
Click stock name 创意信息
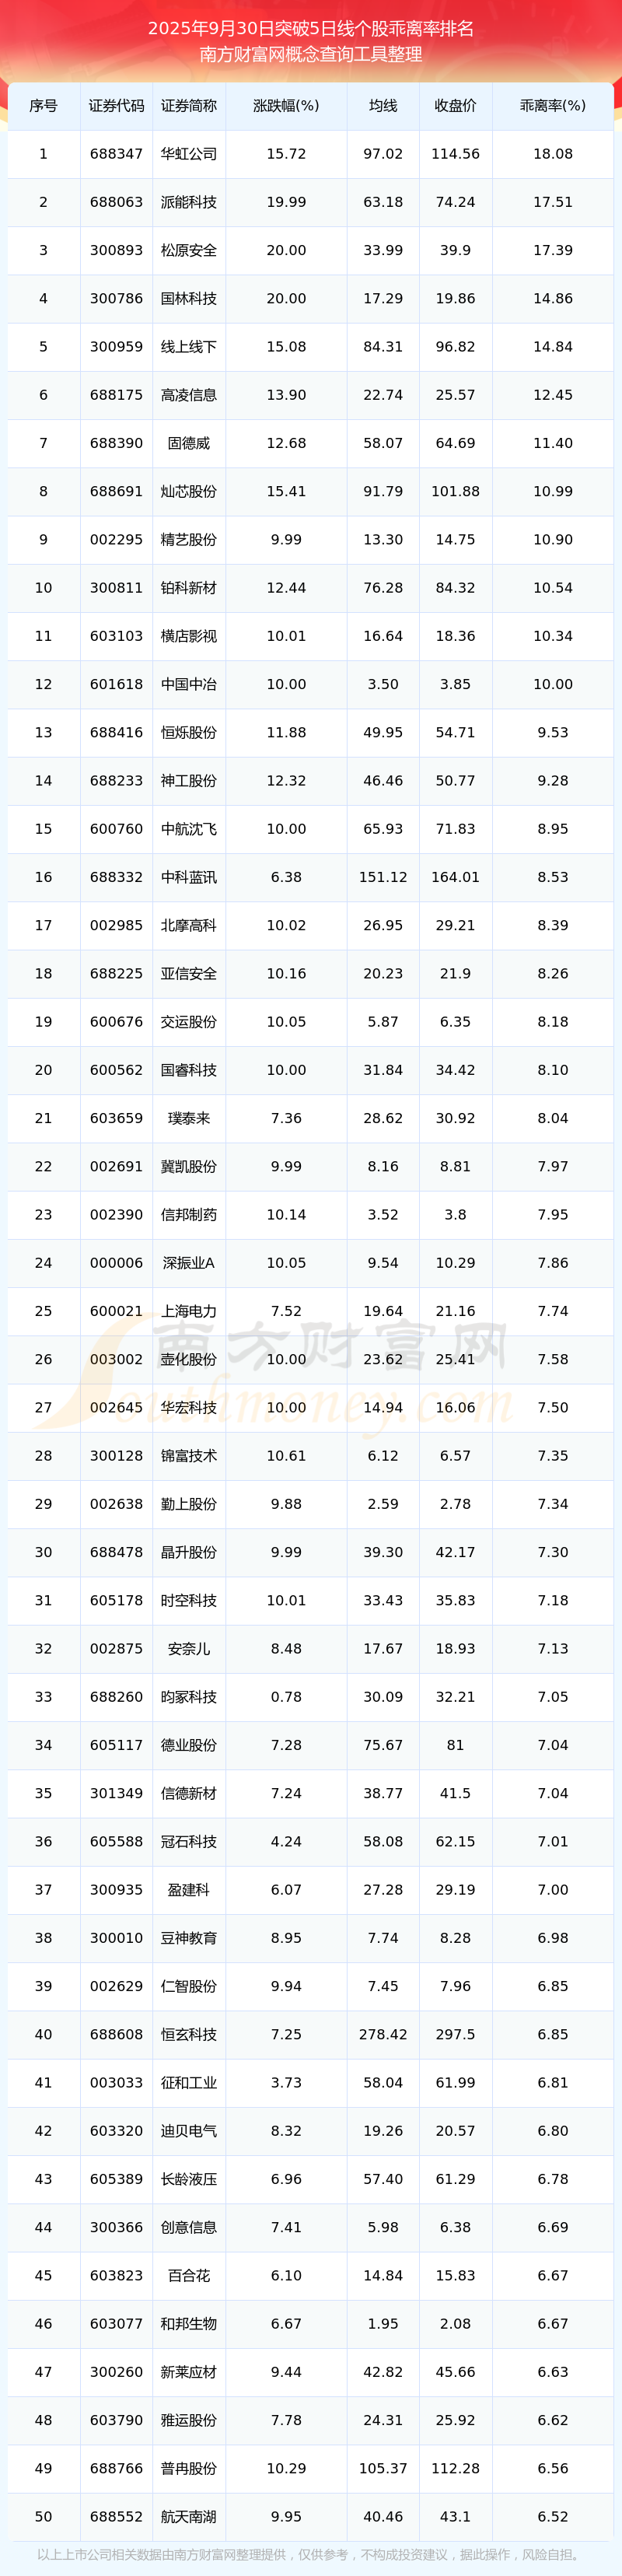189,2228
